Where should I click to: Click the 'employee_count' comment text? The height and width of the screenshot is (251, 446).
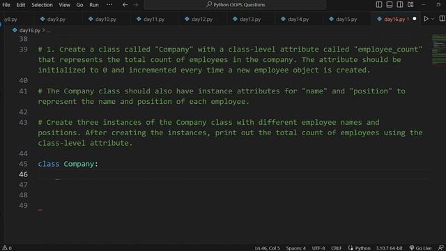pos(388,50)
